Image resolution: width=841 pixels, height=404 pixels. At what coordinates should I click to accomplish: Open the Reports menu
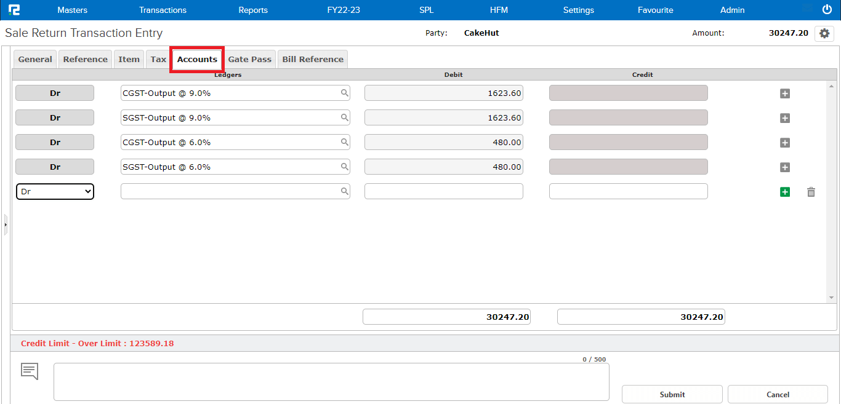(x=253, y=10)
